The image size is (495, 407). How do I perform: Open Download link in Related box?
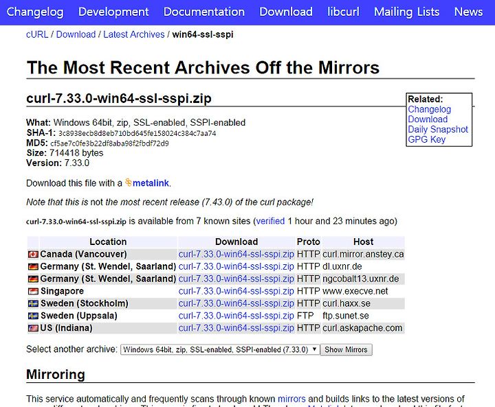click(x=428, y=119)
